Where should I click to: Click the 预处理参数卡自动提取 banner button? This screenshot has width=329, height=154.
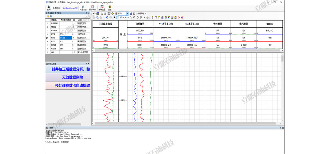68,86
